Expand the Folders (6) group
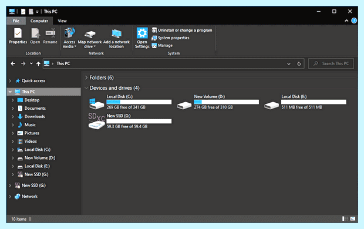 coord(86,78)
